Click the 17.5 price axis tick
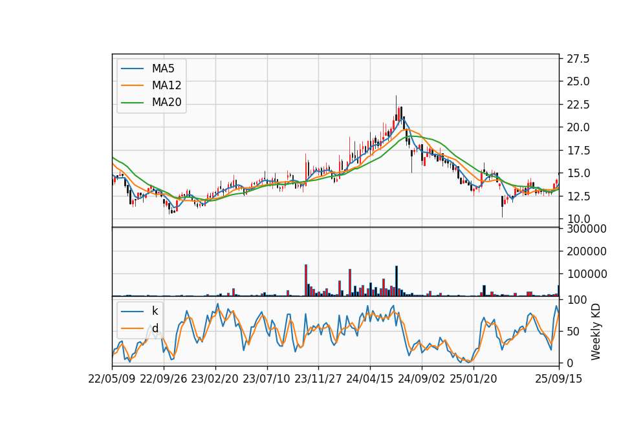 [x=578, y=151]
